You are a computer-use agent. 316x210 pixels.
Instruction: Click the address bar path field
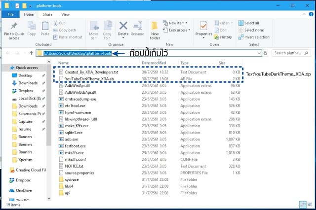[149, 53]
